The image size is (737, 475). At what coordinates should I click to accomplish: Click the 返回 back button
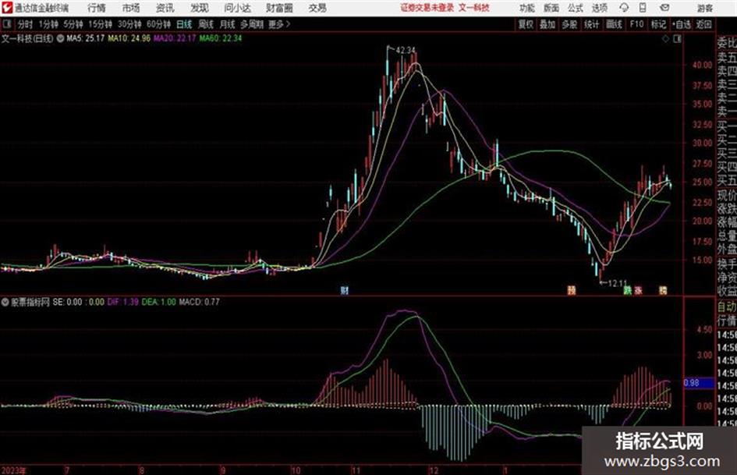pos(704,24)
